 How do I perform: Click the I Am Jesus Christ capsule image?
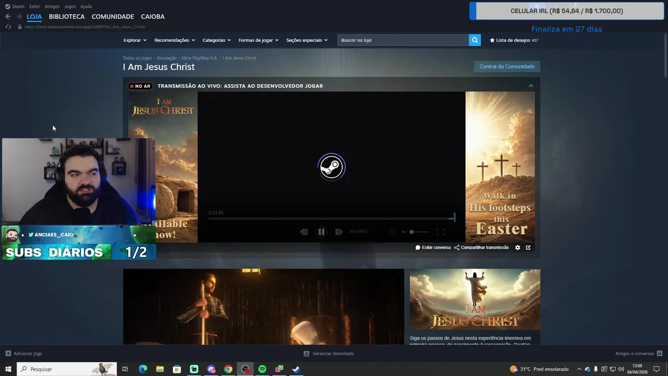click(x=475, y=299)
